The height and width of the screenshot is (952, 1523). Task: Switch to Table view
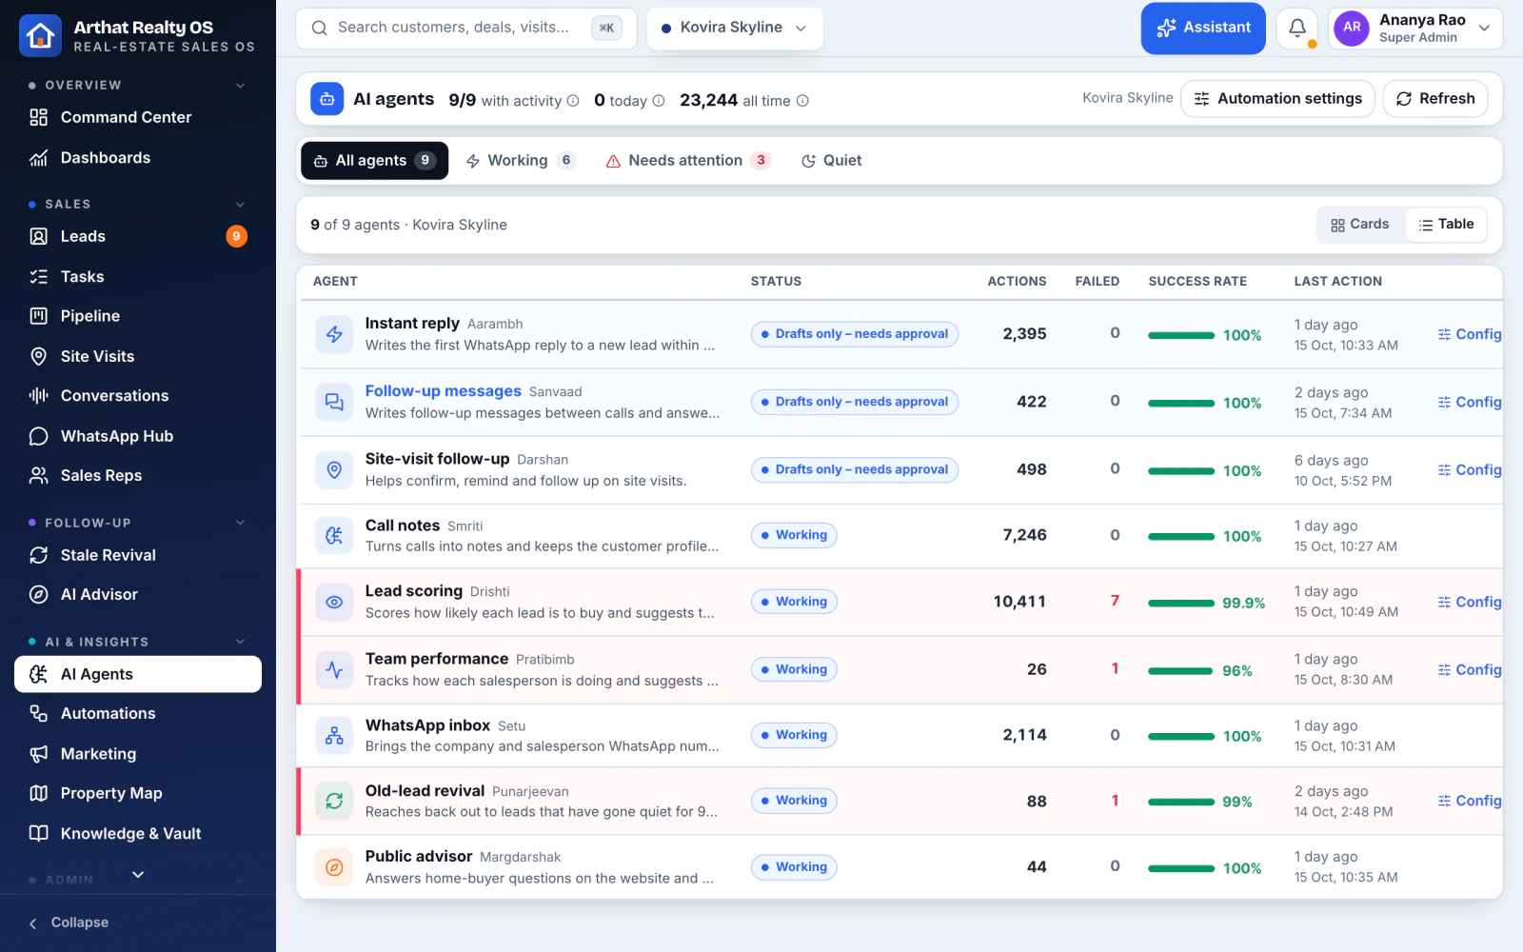point(1446,225)
